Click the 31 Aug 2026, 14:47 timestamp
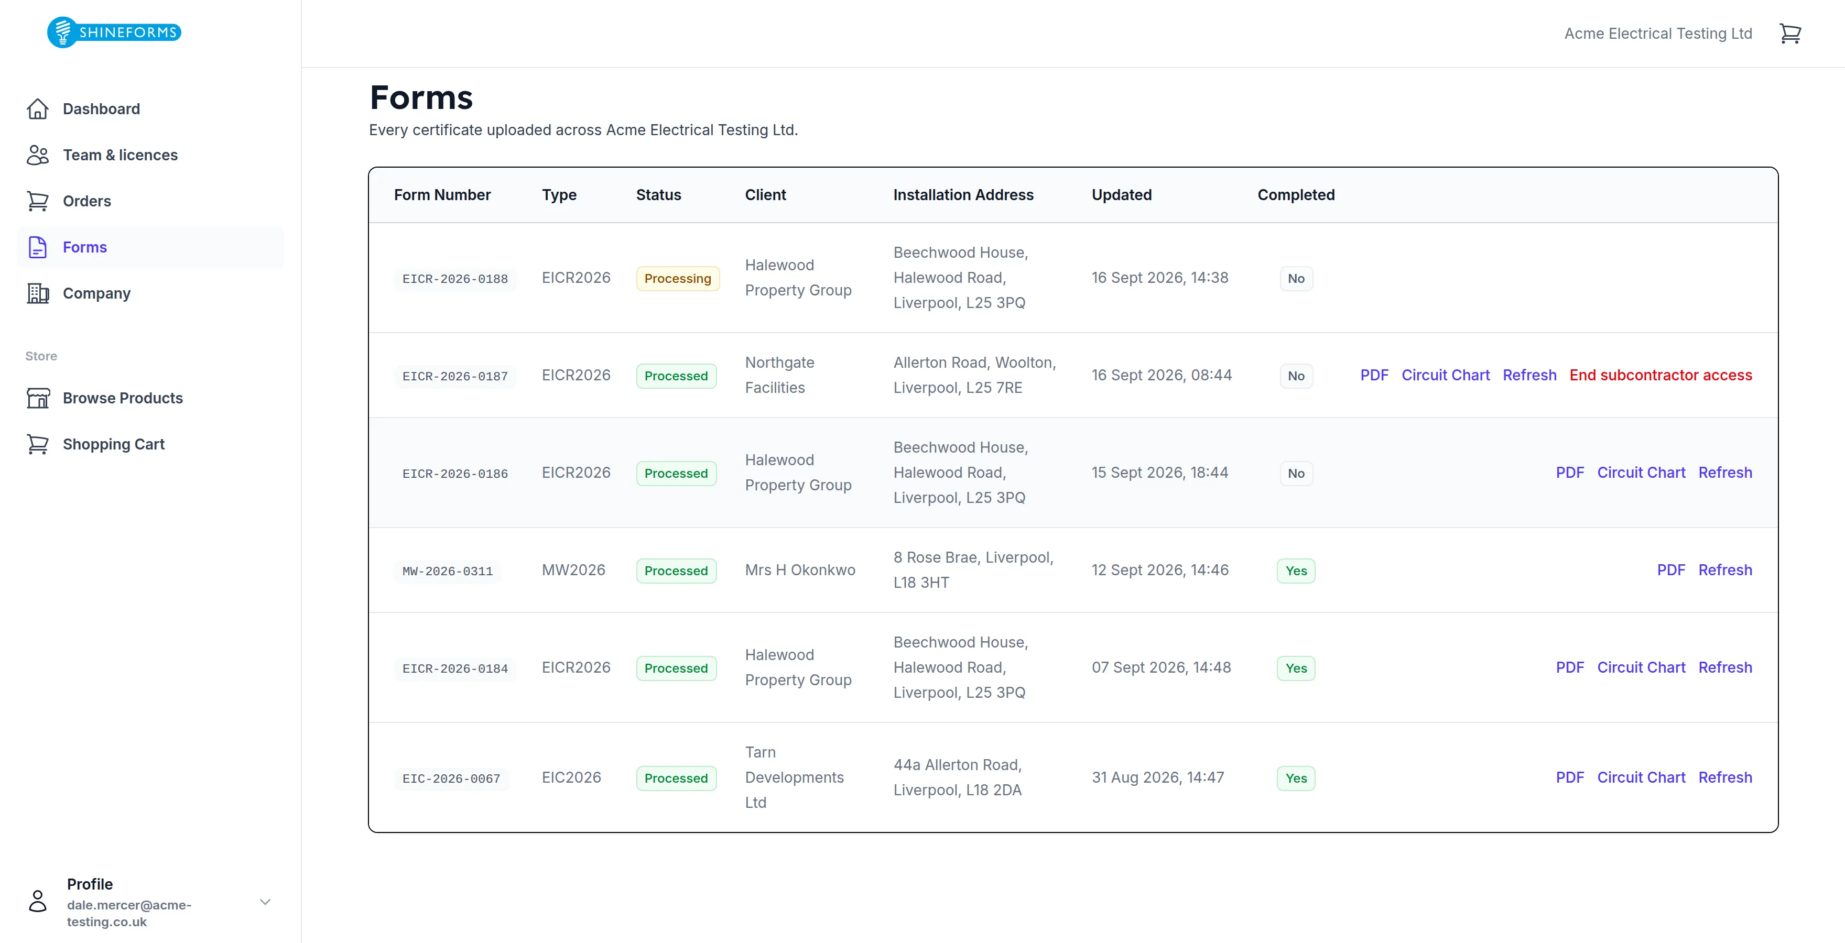1845x943 pixels. click(x=1158, y=777)
